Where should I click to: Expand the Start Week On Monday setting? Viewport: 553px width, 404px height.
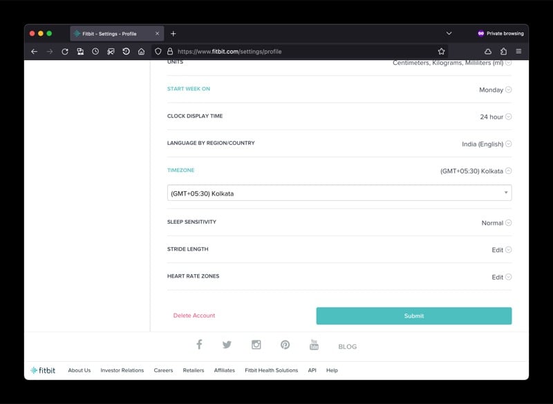point(509,90)
